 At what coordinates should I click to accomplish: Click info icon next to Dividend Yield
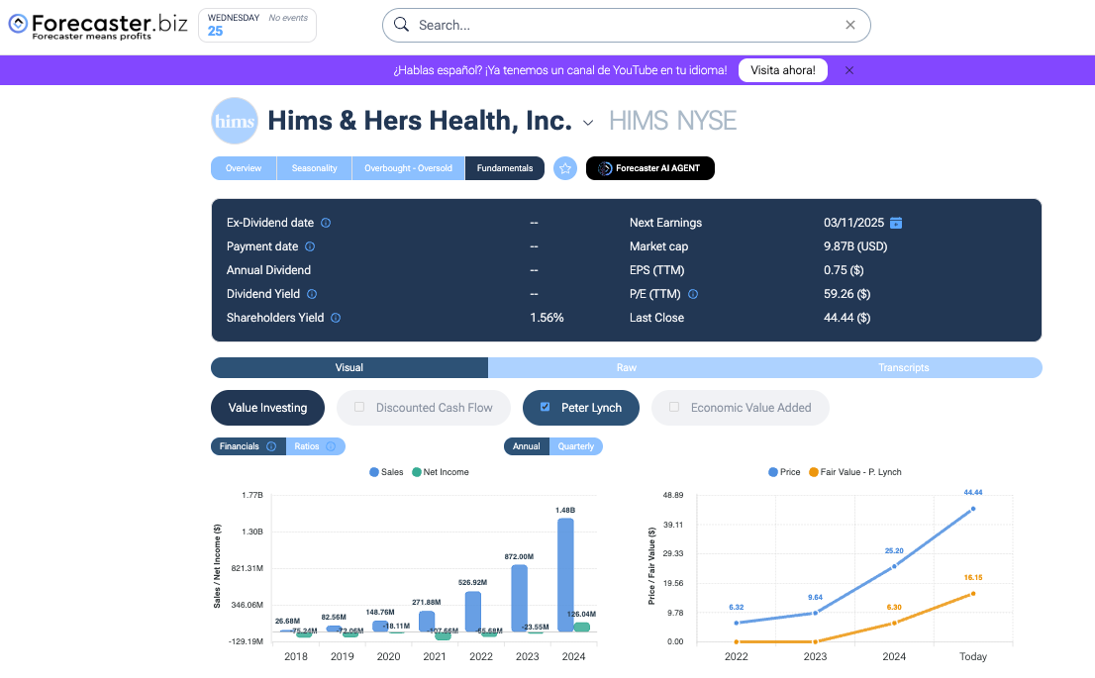312,294
